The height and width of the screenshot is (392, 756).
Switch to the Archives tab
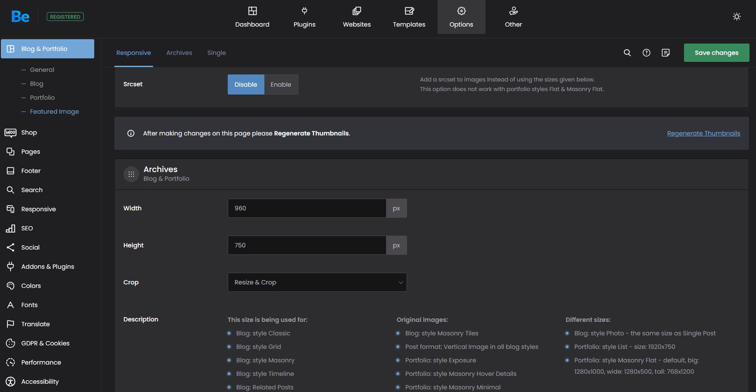179,53
